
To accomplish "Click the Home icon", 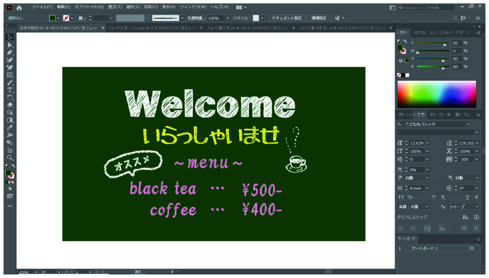I will coord(19,8).
